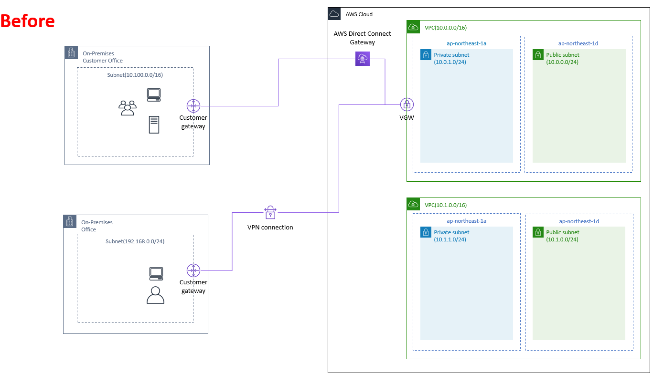Viewport: 653px width, 374px height.
Task: Click the On-Premises Customer Office building icon
Action: (71, 52)
